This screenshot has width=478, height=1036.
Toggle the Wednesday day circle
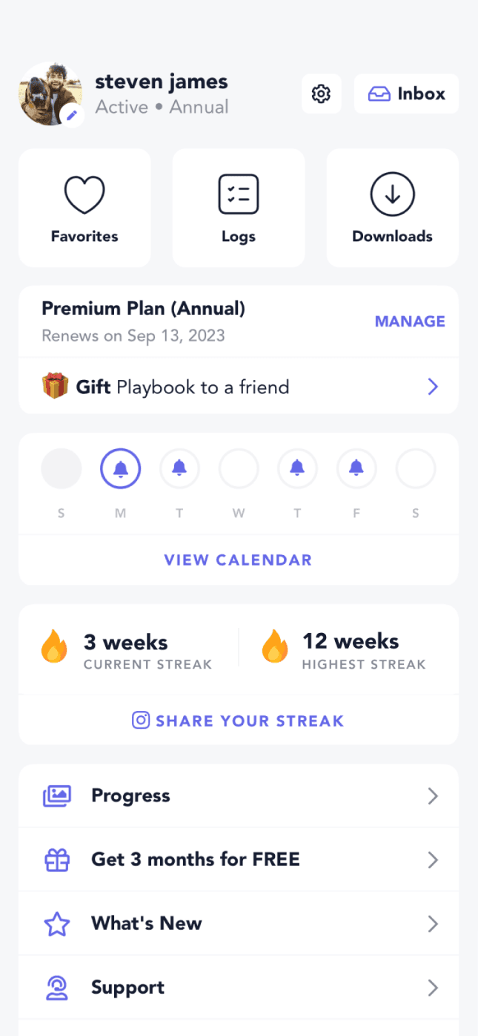(x=239, y=468)
